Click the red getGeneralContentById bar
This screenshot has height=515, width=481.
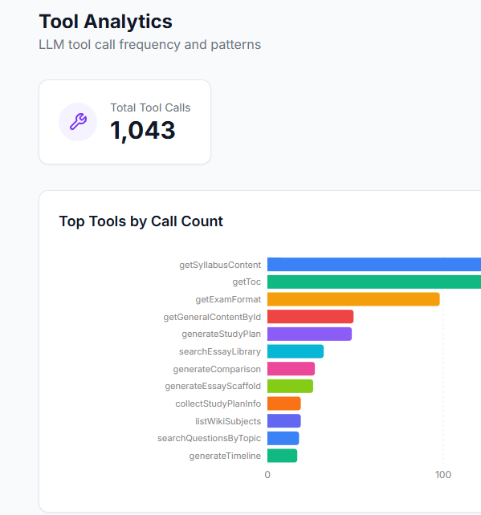tap(311, 317)
